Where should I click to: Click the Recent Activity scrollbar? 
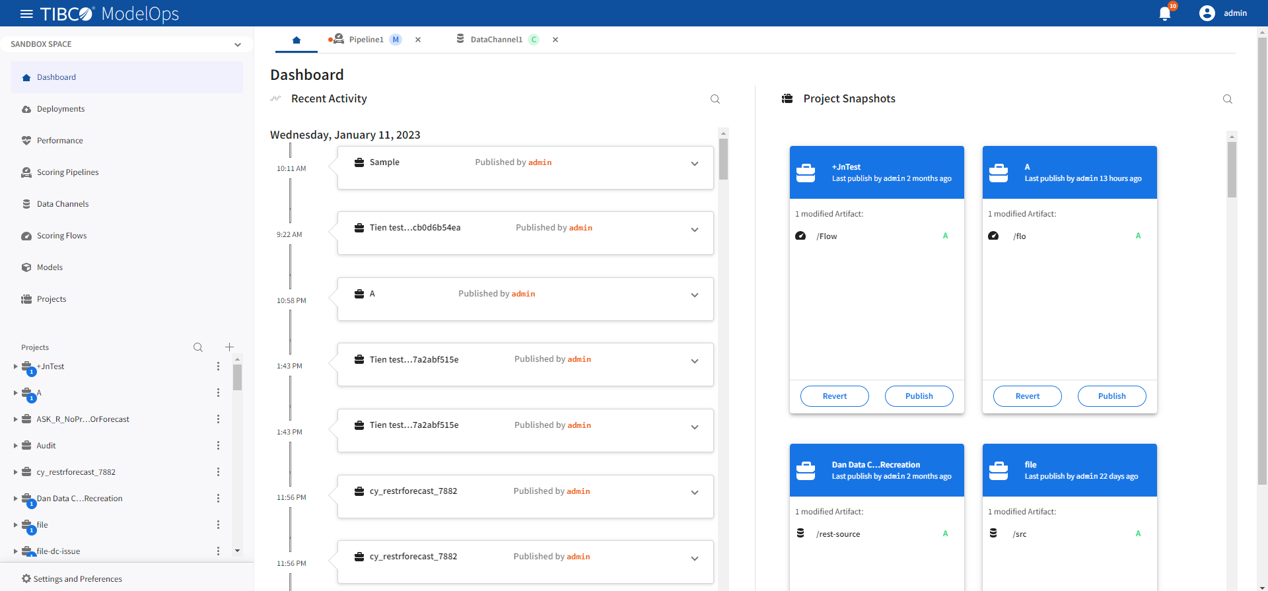click(723, 330)
